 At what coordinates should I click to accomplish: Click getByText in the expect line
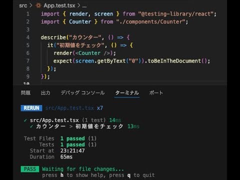point(111,61)
